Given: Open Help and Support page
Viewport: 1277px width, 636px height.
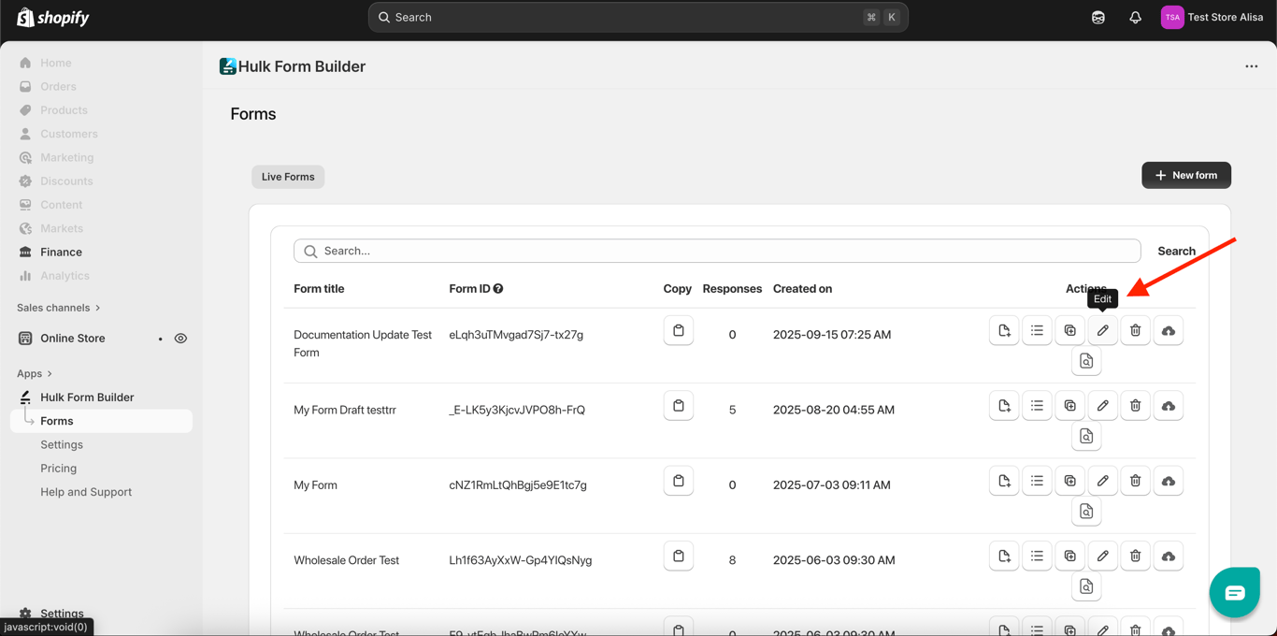Looking at the screenshot, I should click(86, 492).
